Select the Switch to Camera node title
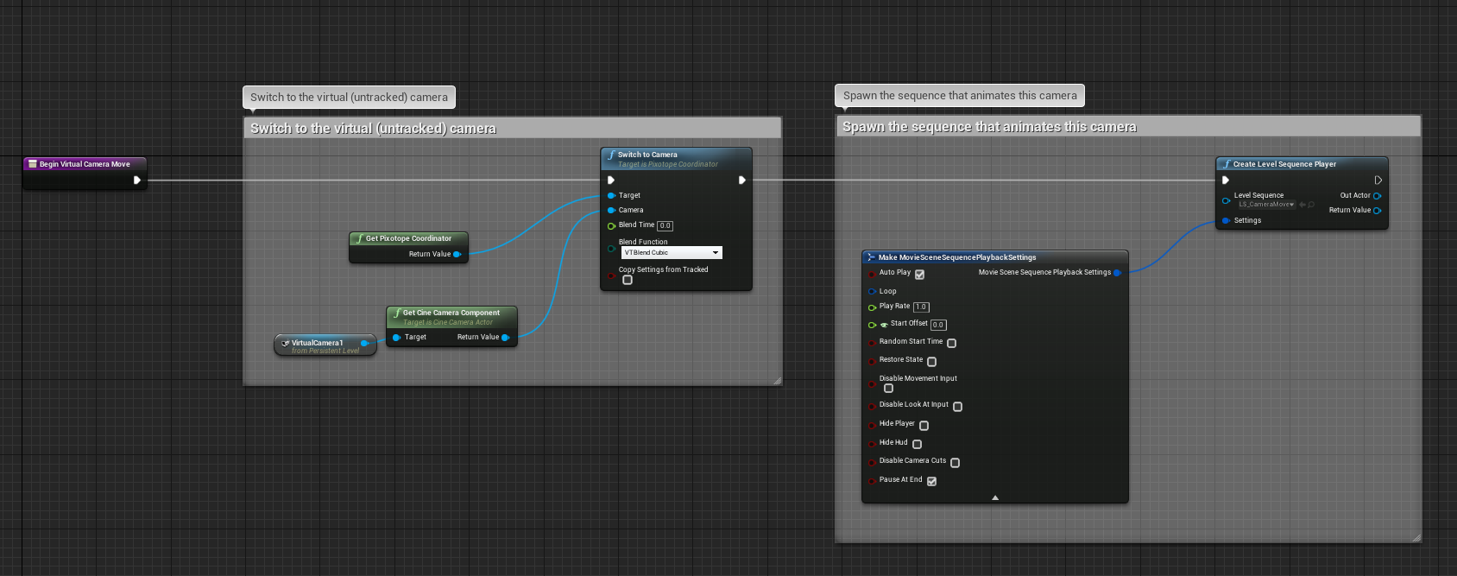 tap(647, 155)
